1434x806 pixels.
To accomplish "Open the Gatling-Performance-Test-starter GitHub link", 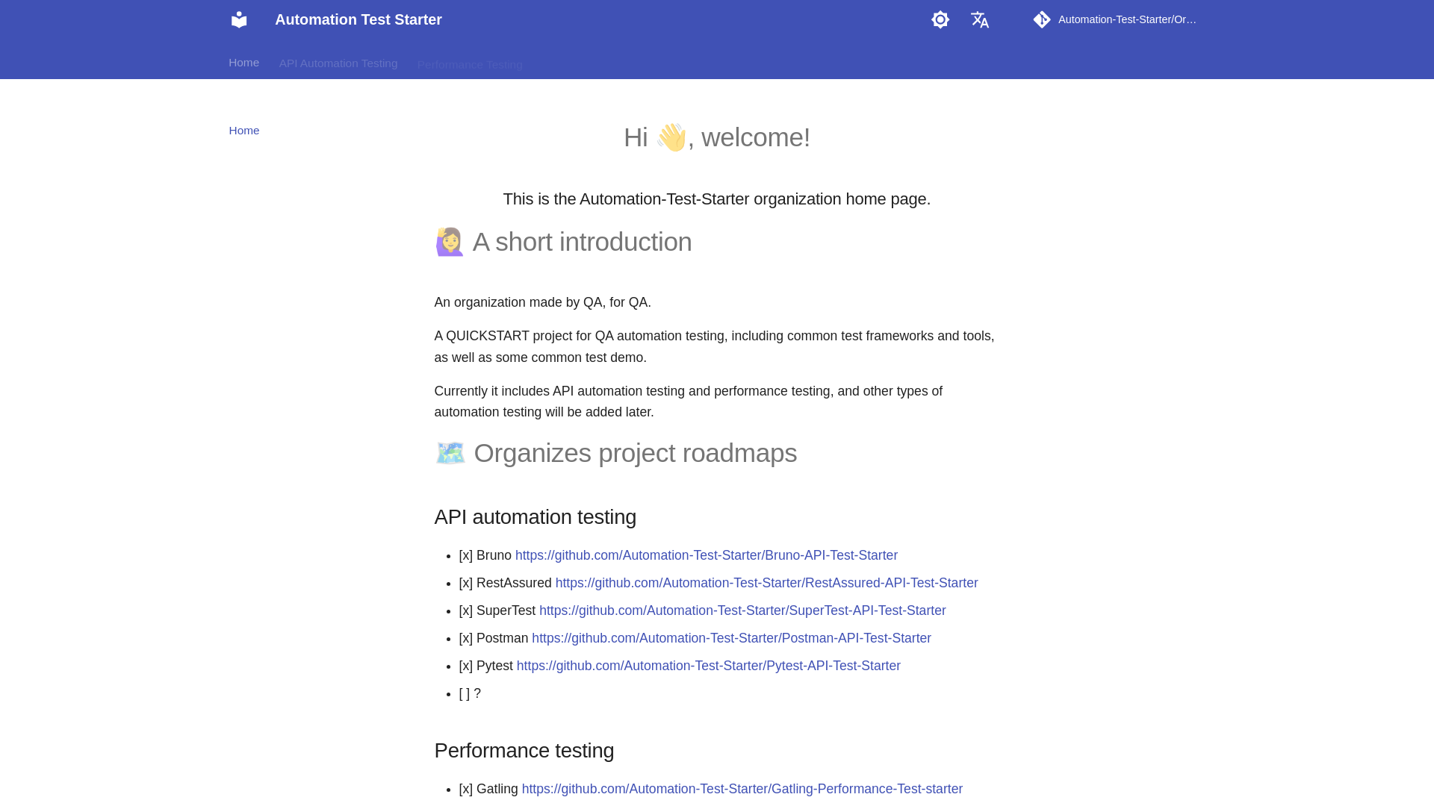I will click(x=742, y=789).
